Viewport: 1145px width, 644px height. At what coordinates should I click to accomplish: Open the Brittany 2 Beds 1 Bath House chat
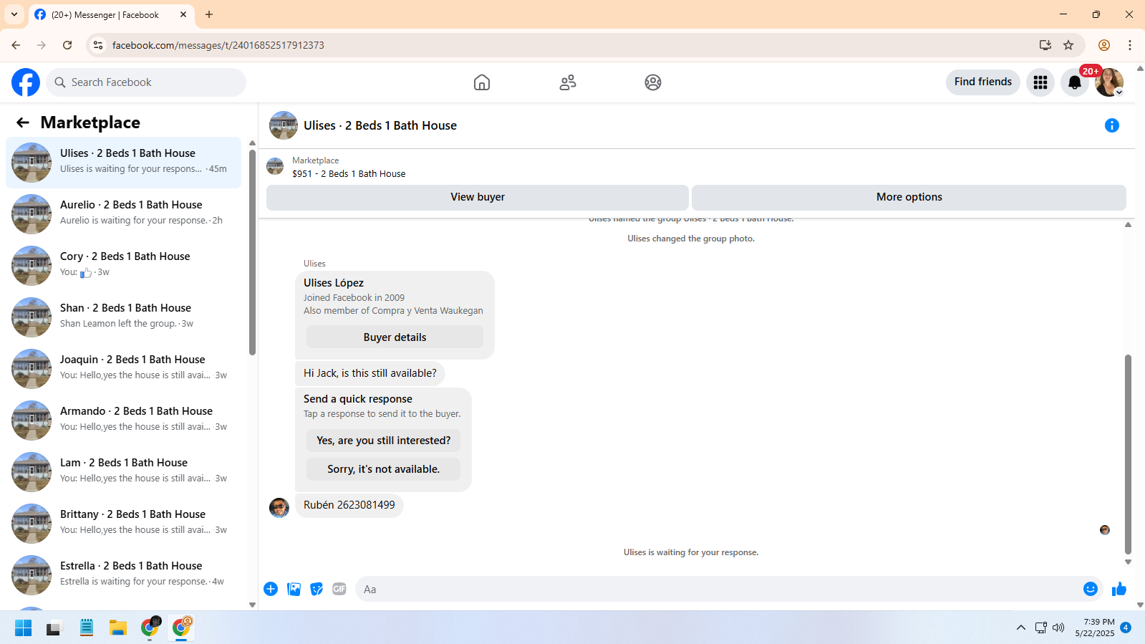point(123,524)
